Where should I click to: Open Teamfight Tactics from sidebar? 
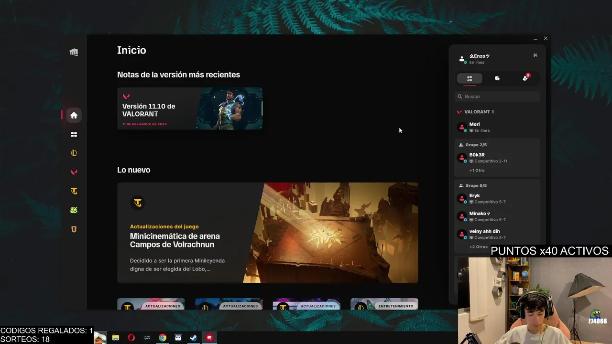pos(74,191)
